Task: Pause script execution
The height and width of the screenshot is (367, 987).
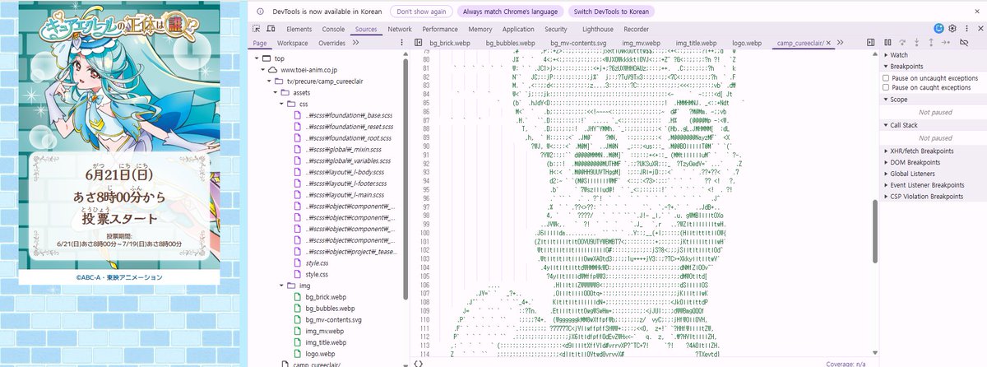Action: coord(888,42)
